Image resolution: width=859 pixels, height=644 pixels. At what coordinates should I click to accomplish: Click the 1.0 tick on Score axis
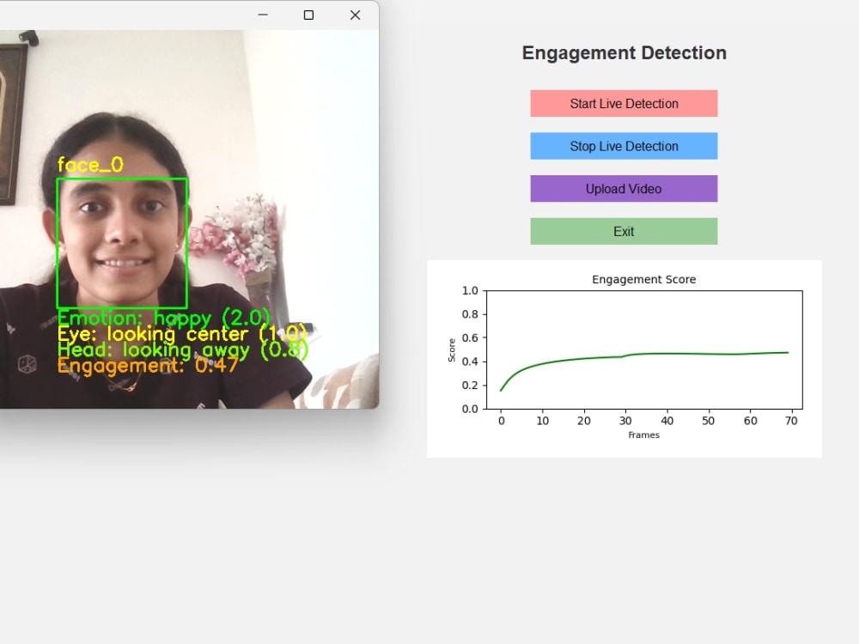coord(470,291)
